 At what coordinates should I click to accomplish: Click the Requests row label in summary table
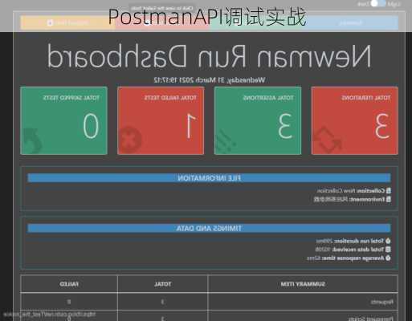382,302
